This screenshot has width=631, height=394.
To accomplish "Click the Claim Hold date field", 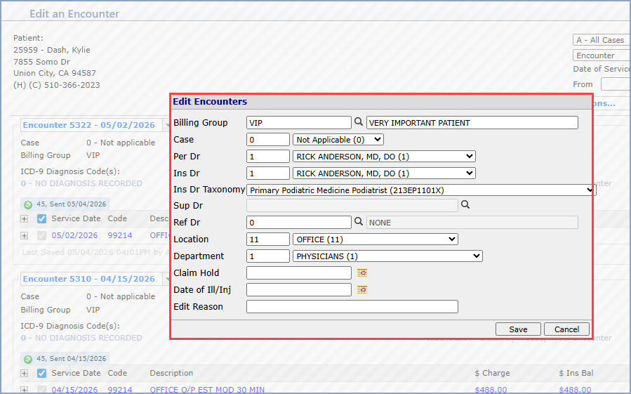I will coord(298,273).
